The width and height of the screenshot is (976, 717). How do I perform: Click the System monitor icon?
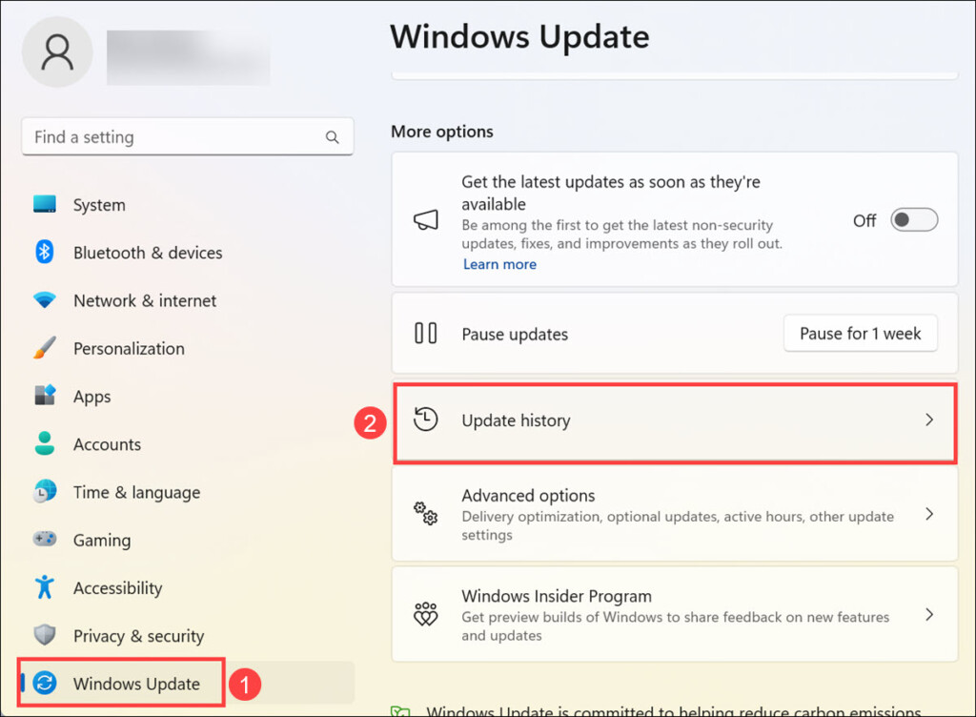click(45, 204)
